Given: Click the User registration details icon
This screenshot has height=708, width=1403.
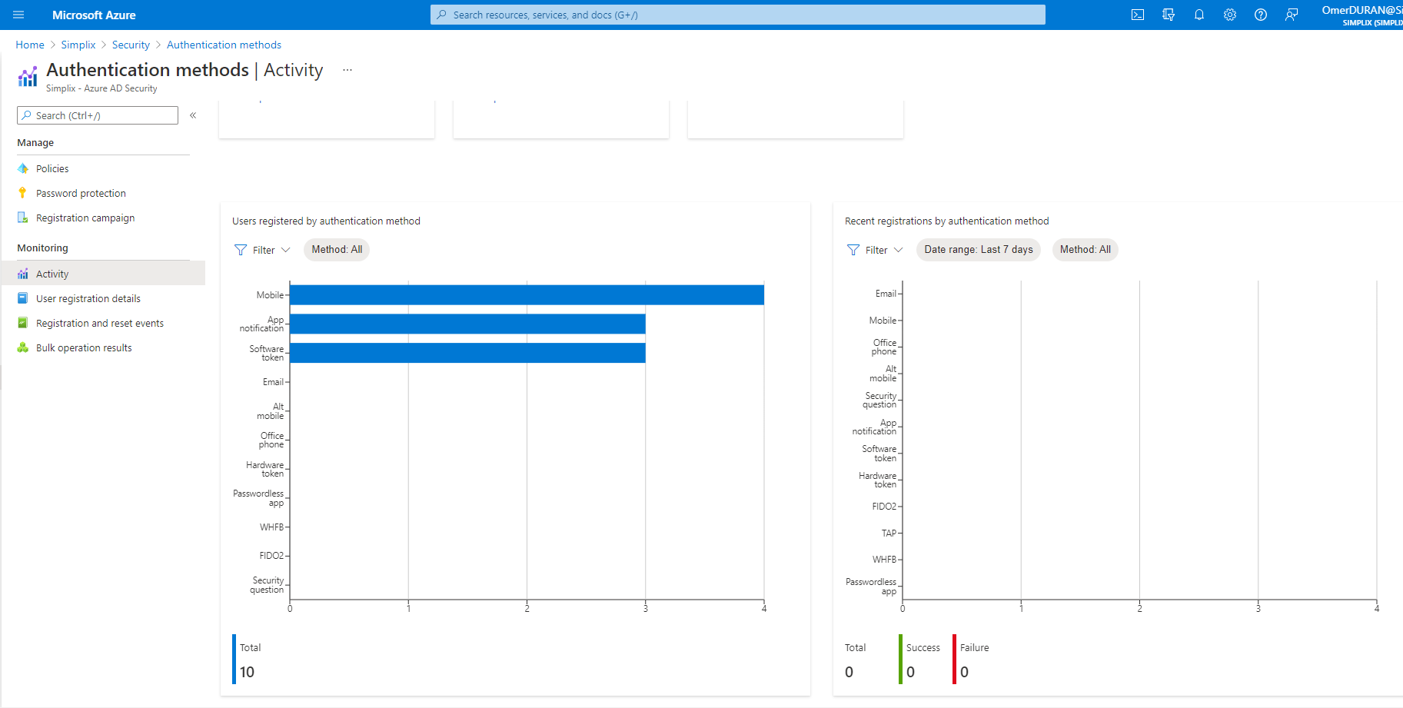Looking at the screenshot, I should (x=23, y=298).
